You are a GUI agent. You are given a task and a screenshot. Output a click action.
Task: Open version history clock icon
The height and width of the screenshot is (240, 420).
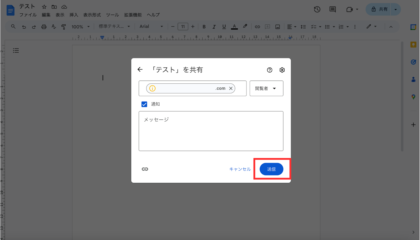[x=317, y=9]
